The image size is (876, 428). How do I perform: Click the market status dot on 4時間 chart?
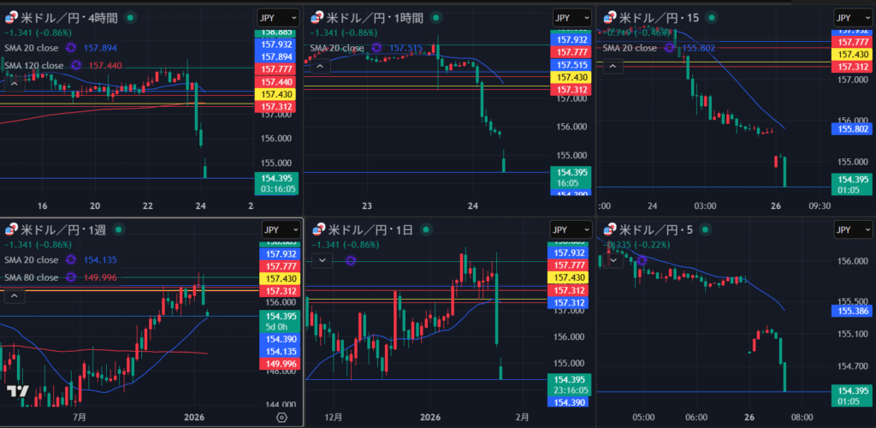(x=129, y=17)
